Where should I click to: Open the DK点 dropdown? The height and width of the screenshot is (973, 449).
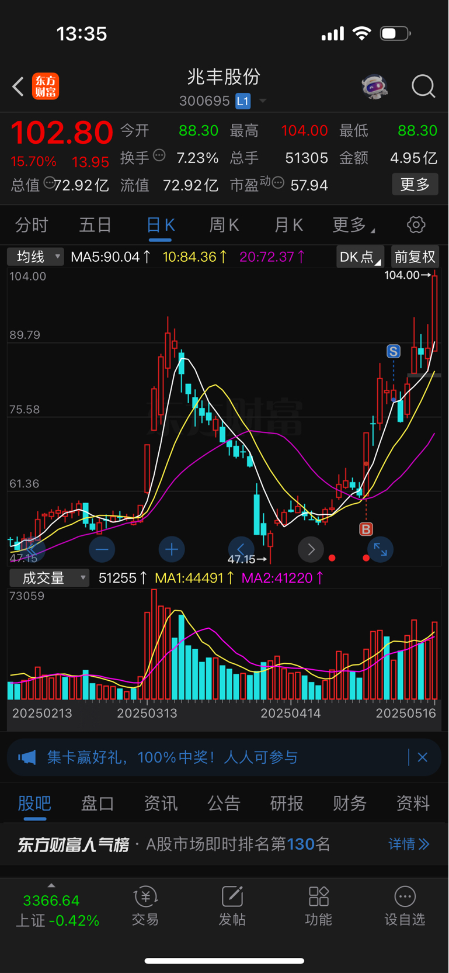click(x=360, y=257)
